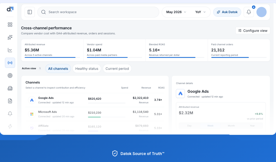Click the 3.74× ROAS value
The height and width of the screenshot is (162, 276).
[x=158, y=100]
